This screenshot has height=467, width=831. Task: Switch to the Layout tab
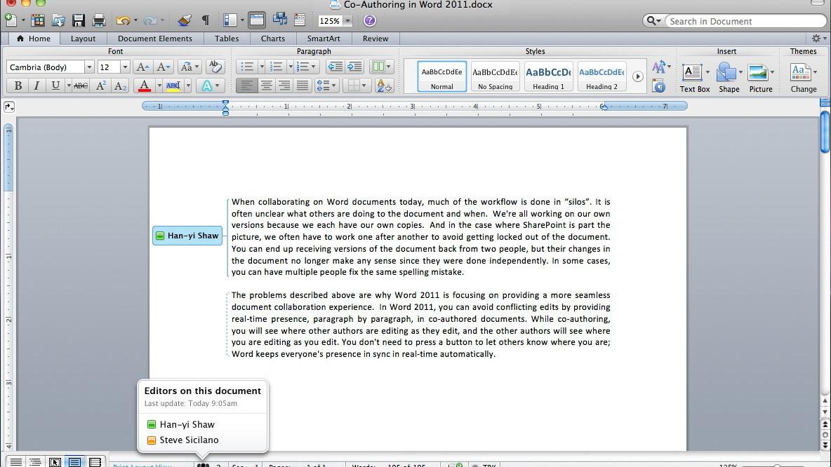coord(84,39)
